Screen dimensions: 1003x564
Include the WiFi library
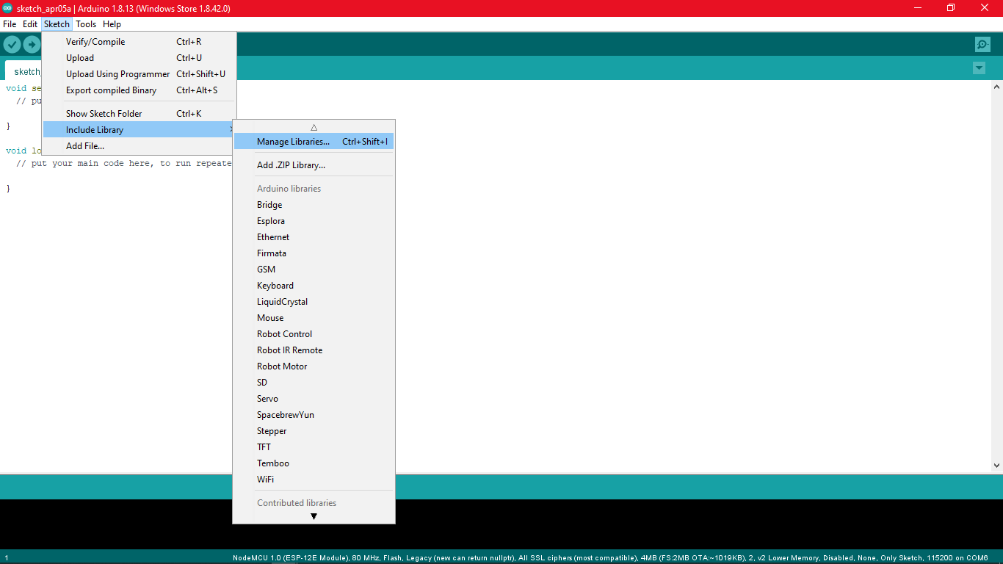click(x=314, y=480)
